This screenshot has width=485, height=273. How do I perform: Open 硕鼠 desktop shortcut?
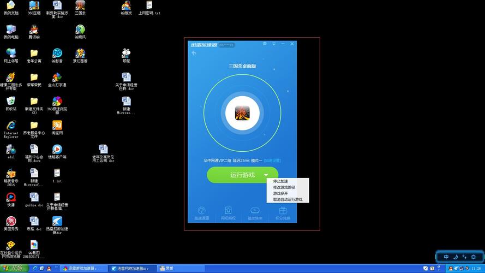(x=126, y=56)
